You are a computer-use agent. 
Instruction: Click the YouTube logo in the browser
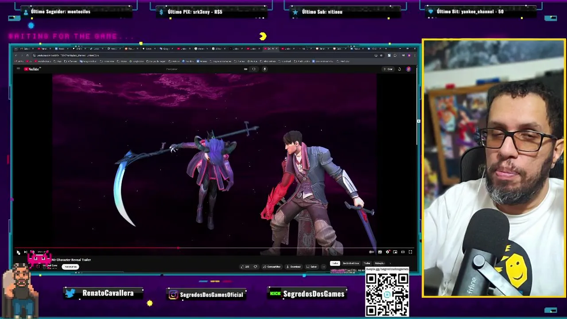[x=32, y=69]
